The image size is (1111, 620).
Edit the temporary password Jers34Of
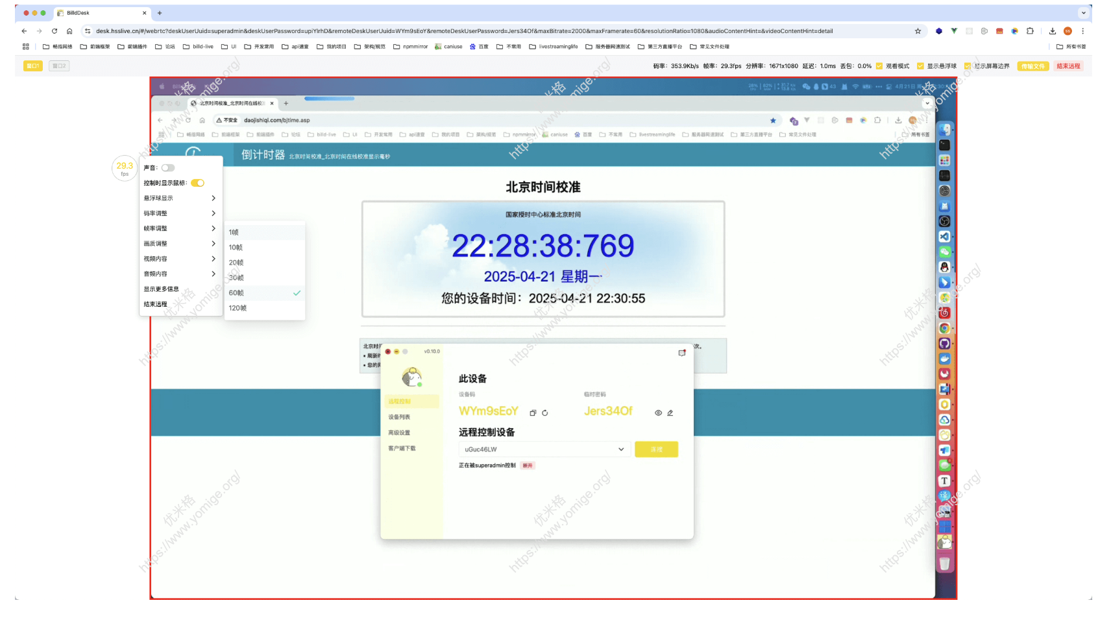coord(672,413)
